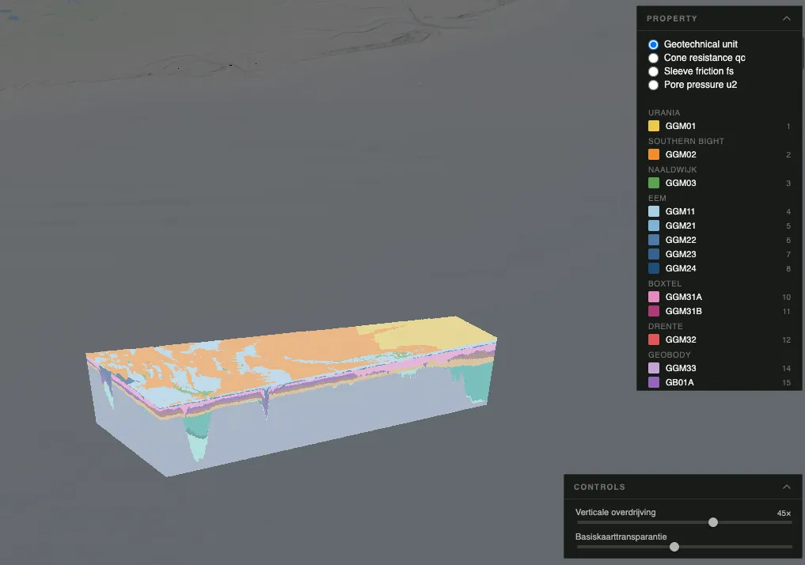The width and height of the screenshot is (805, 565).
Task: Collapse the Controls panel chevron
Action: click(787, 487)
